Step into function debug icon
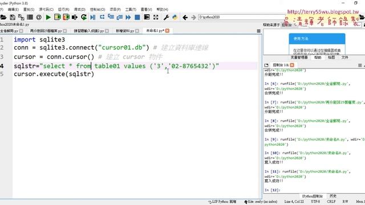Screen dimensions: 365x205 [111, 17]
